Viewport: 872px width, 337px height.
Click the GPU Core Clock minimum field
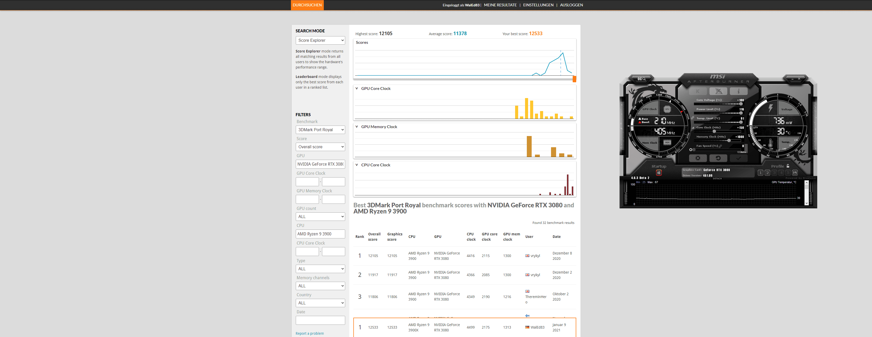point(307,182)
